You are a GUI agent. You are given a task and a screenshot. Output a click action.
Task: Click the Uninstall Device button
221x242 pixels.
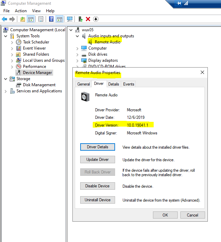(97, 200)
